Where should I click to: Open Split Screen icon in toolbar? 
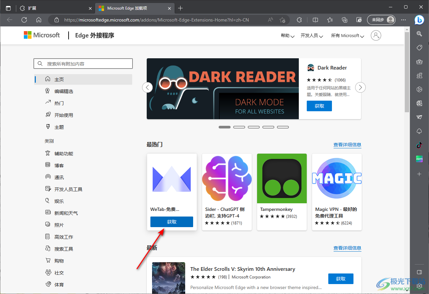[315, 20]
